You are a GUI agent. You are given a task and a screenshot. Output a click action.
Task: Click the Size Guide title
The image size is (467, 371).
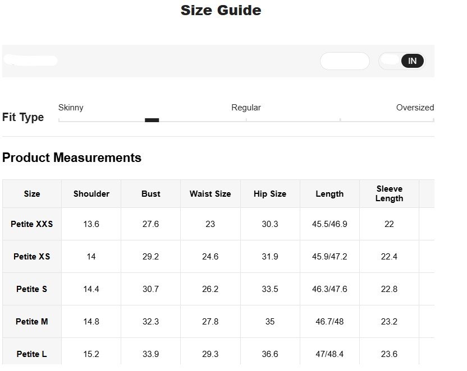[221, 10]
